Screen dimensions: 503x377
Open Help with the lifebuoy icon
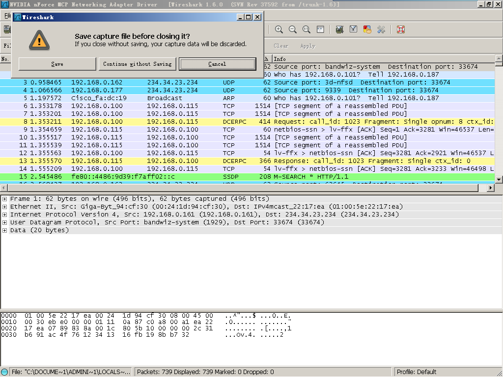click(x=401, y=29)
